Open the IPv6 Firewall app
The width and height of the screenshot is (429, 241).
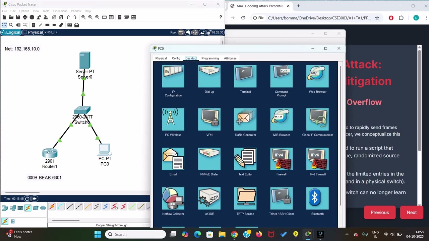317,159
